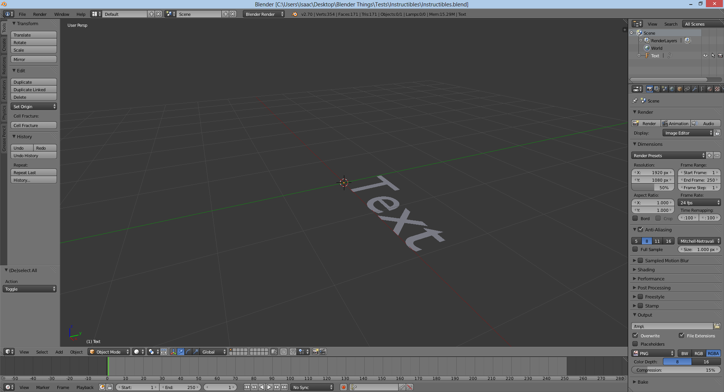Open the Object properties tab
Screen dimensions: 724x392
click(x=679, y=89)
